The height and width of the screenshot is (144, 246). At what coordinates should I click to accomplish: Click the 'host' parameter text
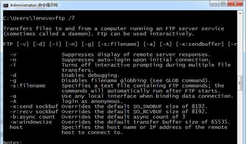[16, 127]
